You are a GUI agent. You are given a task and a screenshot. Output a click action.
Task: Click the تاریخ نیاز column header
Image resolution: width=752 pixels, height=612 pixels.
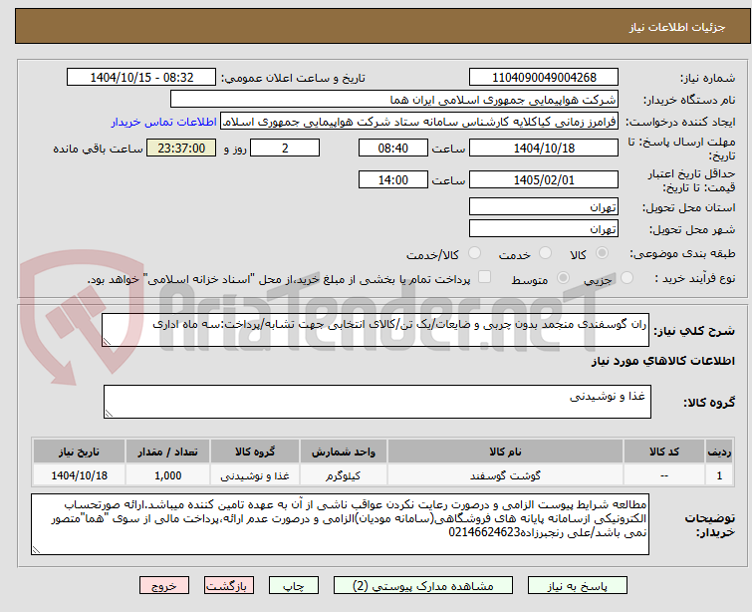pos(79,452)
